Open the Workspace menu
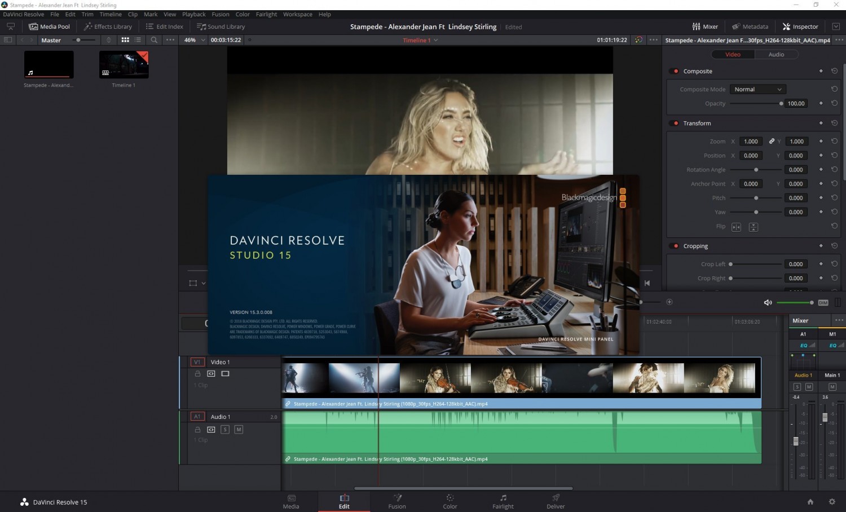Viewport: 846px width, 512px height. coord(298,14)
